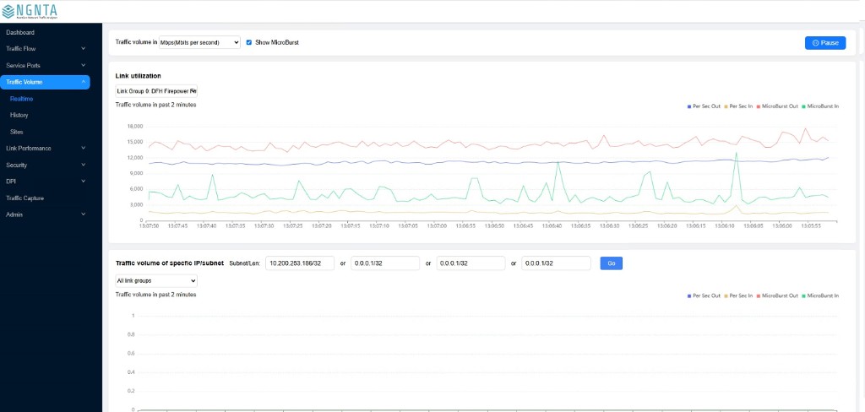
Task: Toggle MicroBurst In legend in Link utilization
Action: click(820, 106)
